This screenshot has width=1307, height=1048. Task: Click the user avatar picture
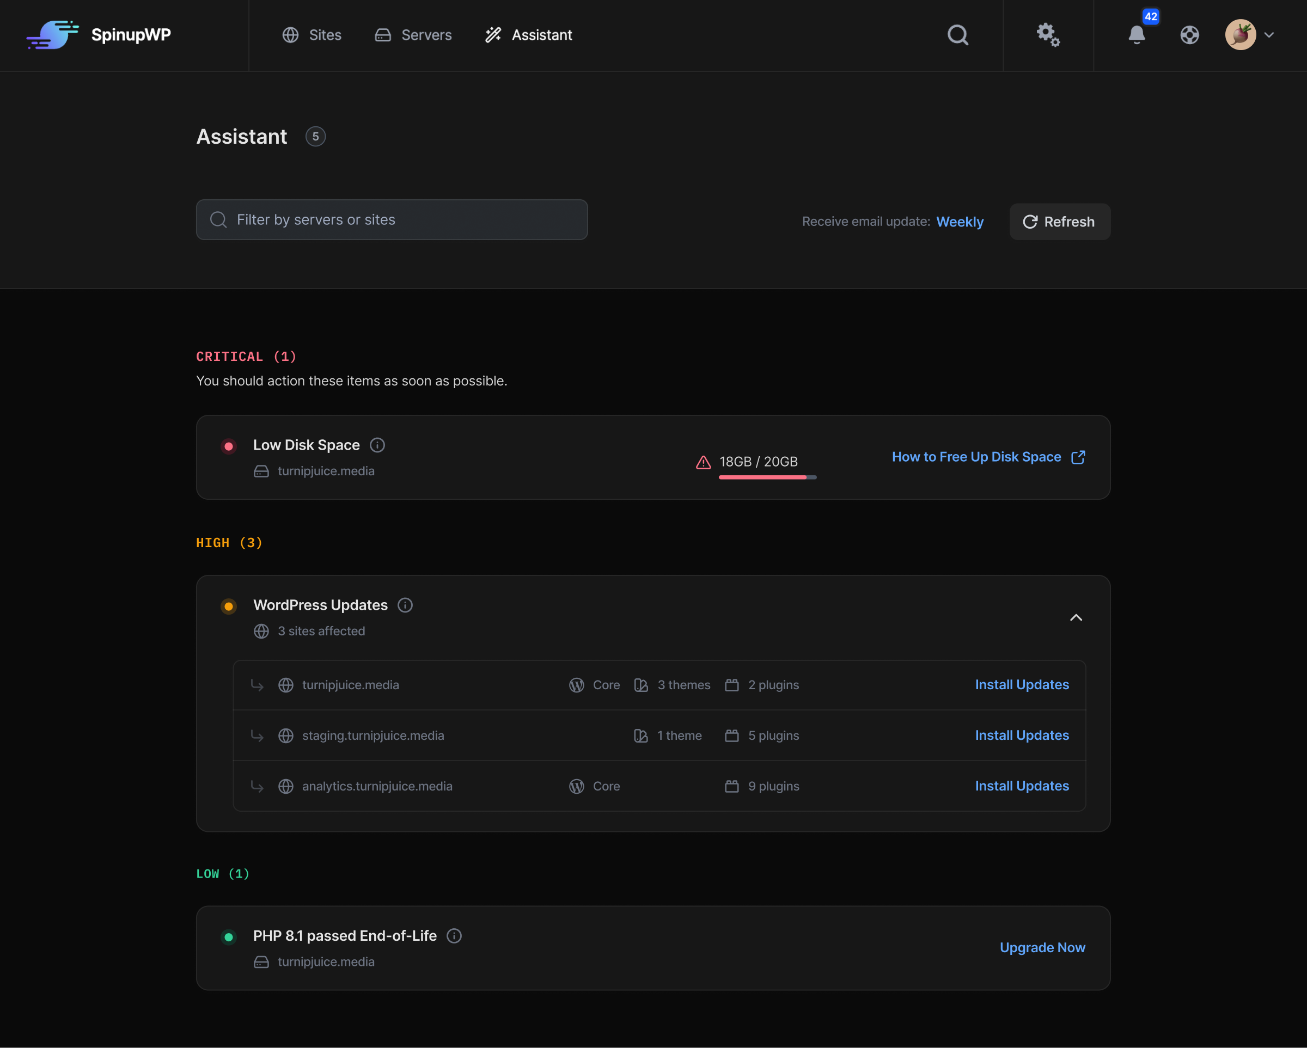coord(1241,35)
